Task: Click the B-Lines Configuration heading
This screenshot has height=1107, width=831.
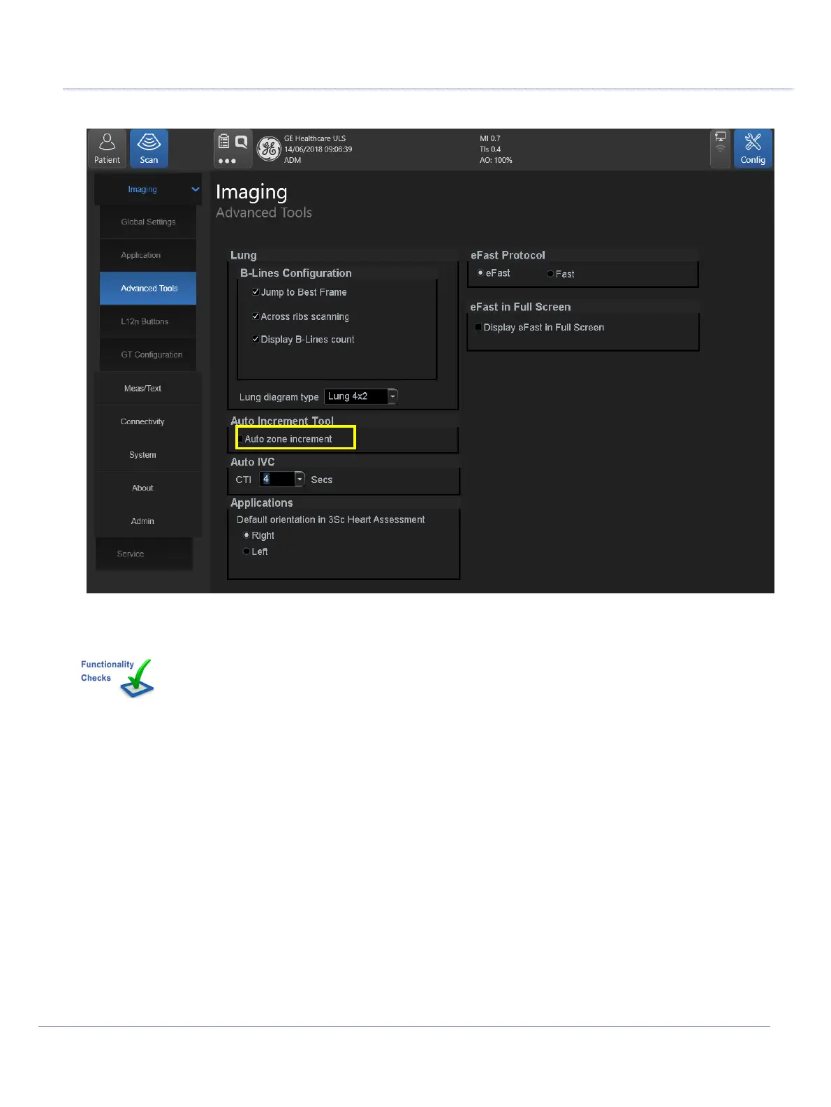Action: pos(296,273)
